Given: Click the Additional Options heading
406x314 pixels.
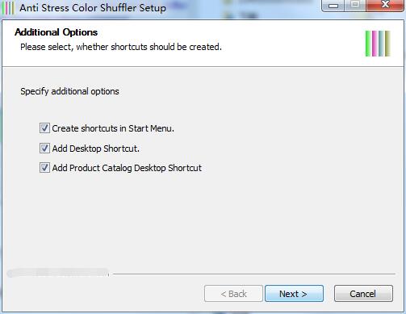Looking at the screenshot, I should pyautogui.click(x=57, y=32).
